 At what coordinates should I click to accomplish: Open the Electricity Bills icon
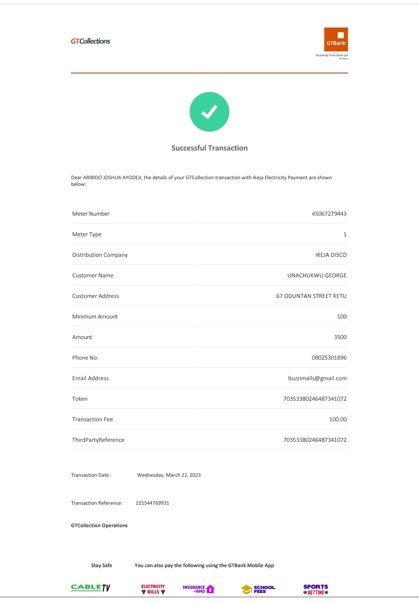153,589
